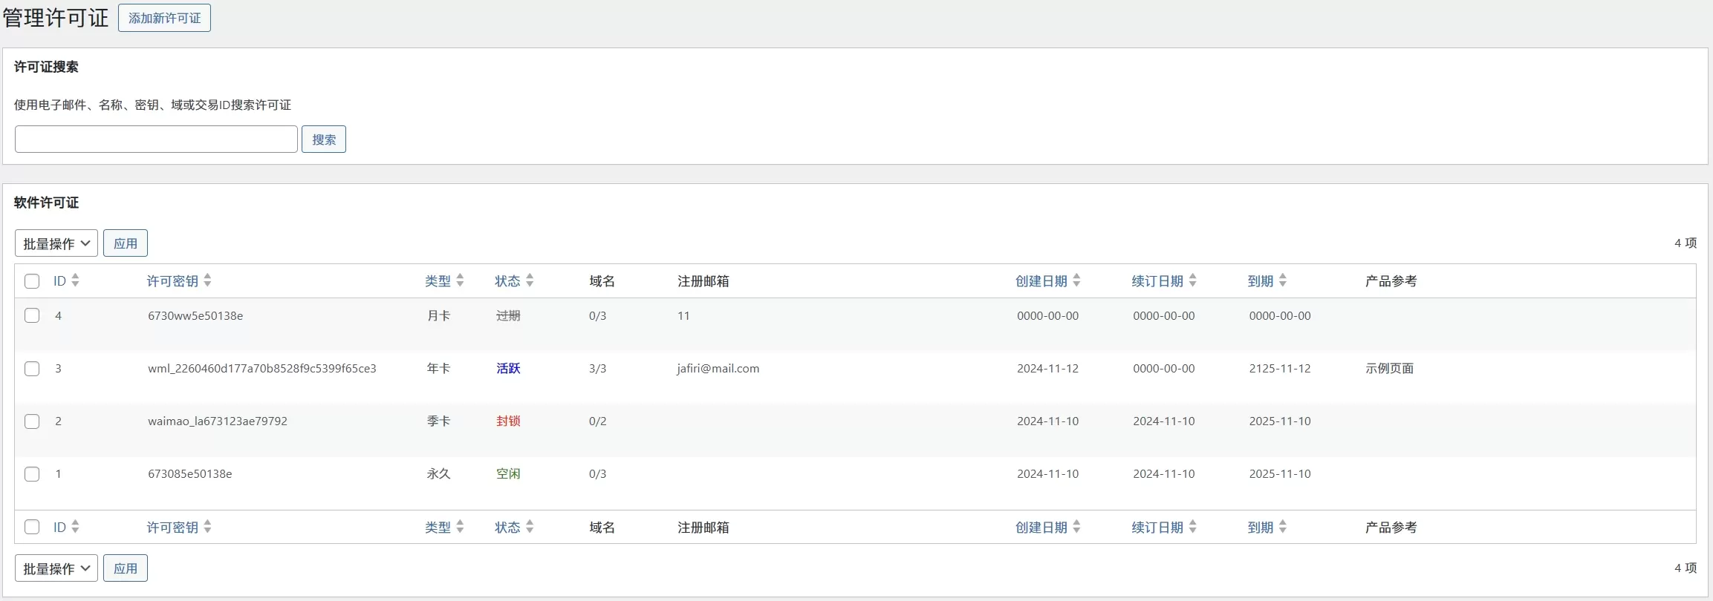Sort by the footer 创建日期 column link
1713x601 pixels.
[1041, 528]
